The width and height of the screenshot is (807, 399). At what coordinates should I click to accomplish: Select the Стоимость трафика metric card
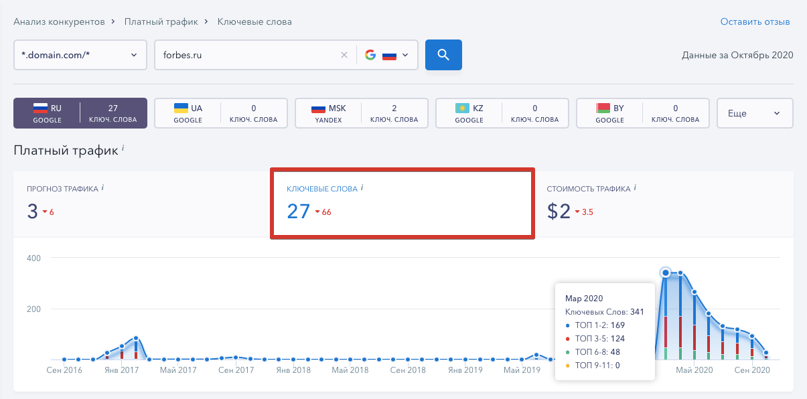[x=663, y=204]
